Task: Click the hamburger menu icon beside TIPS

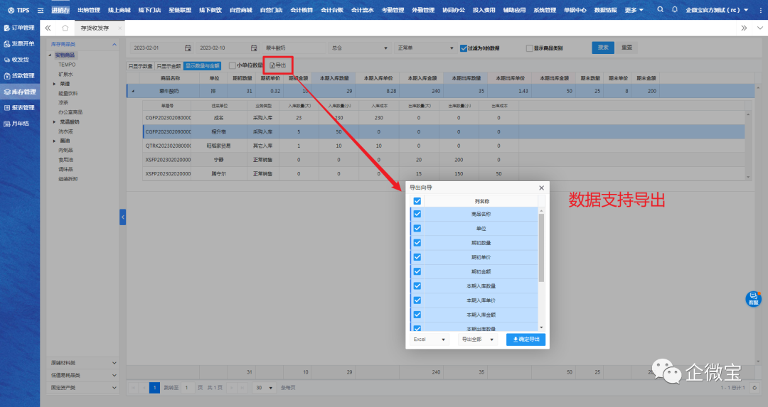Action: (40, 10)
